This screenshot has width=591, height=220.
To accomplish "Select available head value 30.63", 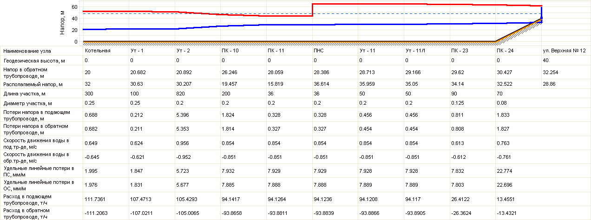I will coord(137,85).
